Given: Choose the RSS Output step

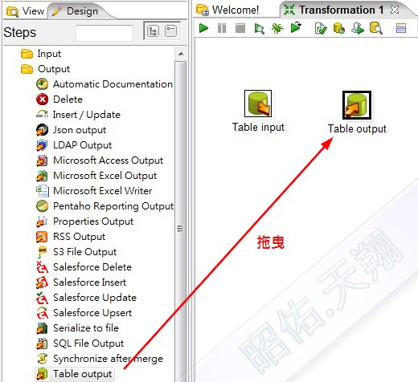Looking at the screenshot, I should tap(71, 237).
